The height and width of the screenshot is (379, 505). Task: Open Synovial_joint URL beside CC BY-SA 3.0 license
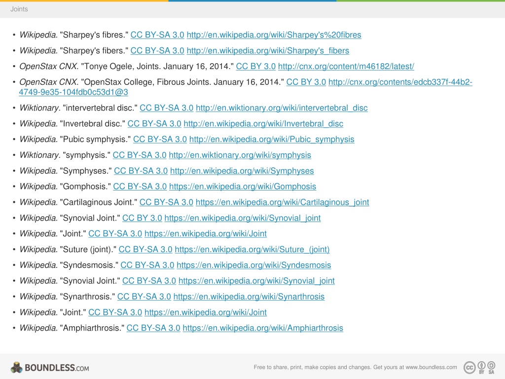256,281
